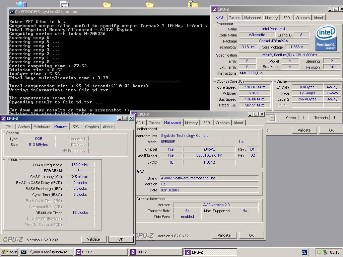The height and width of the screenshot is (257, 343).
Task: Select Graphics tab in Mainboard window
Action: point(222,123)
